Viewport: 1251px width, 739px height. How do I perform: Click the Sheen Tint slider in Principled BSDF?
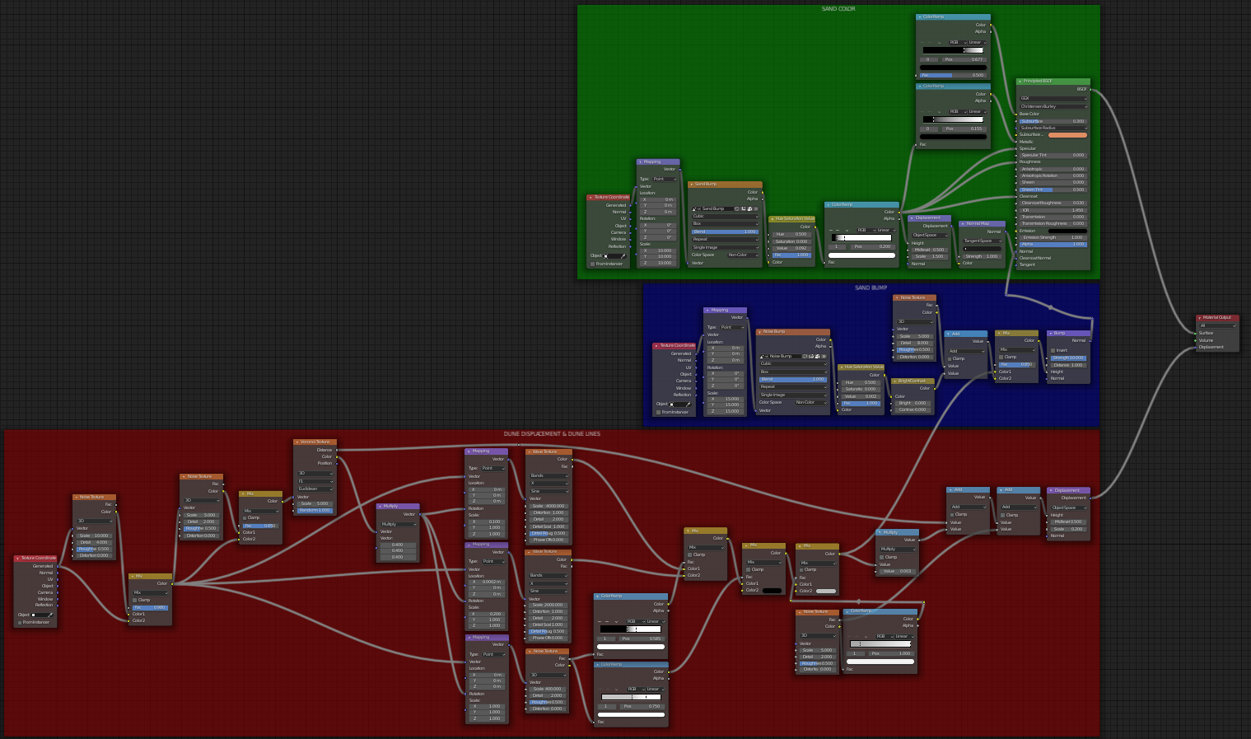[x=1053, y=189]
